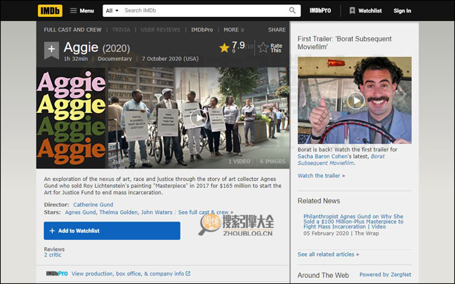Open the hamburger Menu
Screen dimensions: 455x284
pyautogui.click(x=82, y=11)
